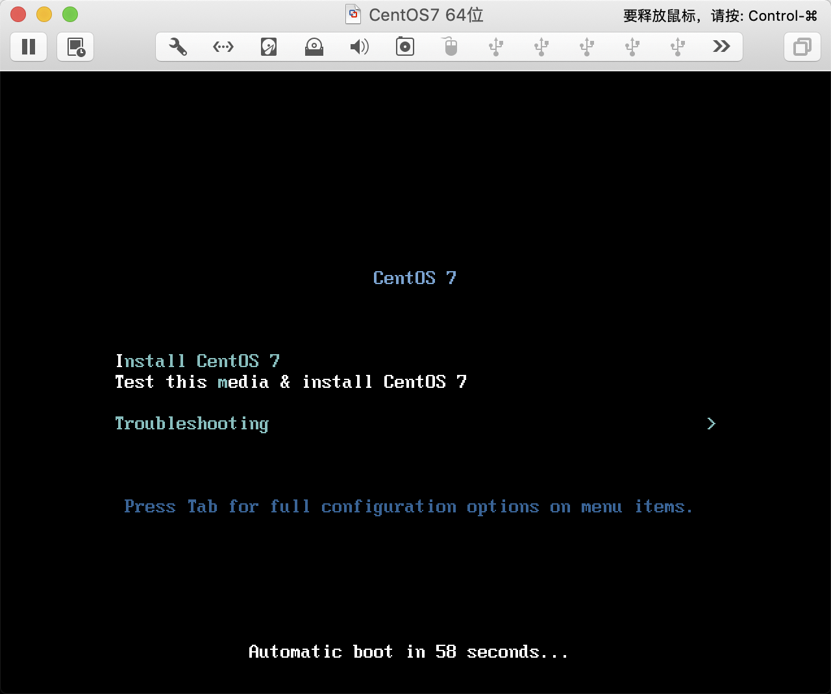Pause the virtual machine
The image size is (831, 694).
[29, 47]
